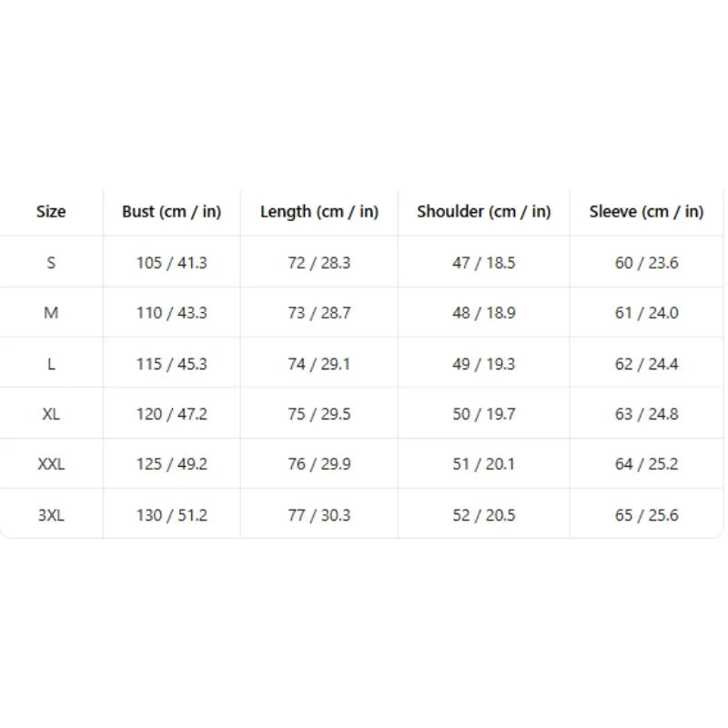Click the 3XL size row label
The width and height of the screenshot is (728, 728).
coord(51,515)
